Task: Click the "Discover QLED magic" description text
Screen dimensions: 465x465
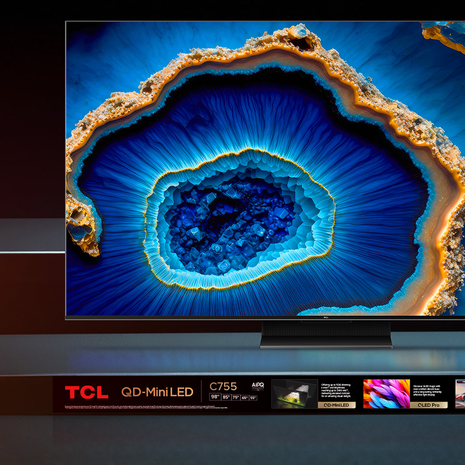Action: tap(427, 390)
